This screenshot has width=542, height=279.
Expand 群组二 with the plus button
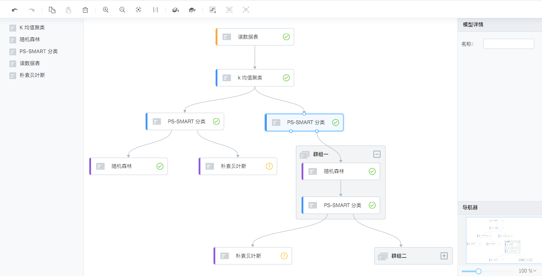pyautogui.click(x=444, y=256)
